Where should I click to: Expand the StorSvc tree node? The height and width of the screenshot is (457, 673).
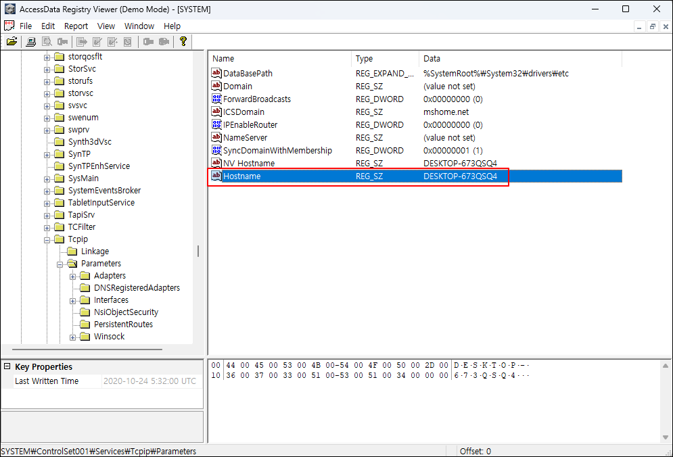click(x=47, y=70)
